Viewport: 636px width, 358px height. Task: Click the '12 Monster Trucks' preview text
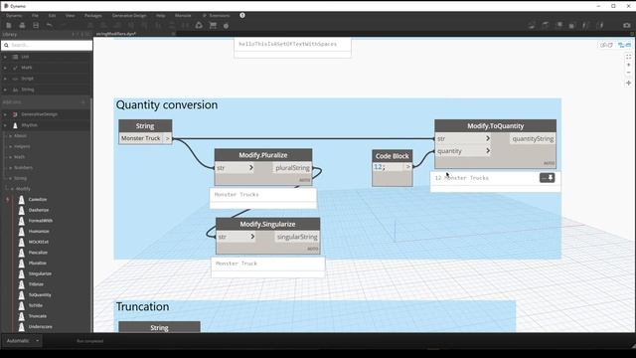461,178
